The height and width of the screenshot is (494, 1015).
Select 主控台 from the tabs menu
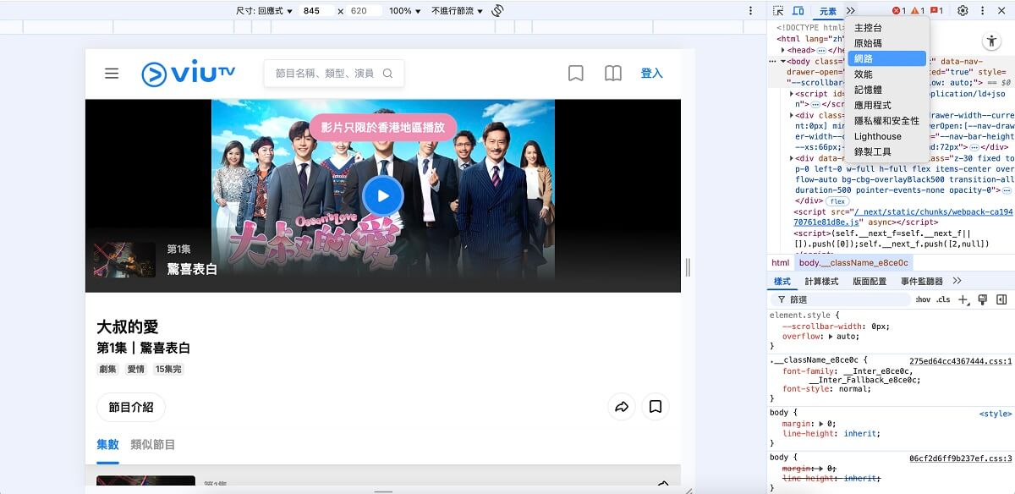[886, 28]
